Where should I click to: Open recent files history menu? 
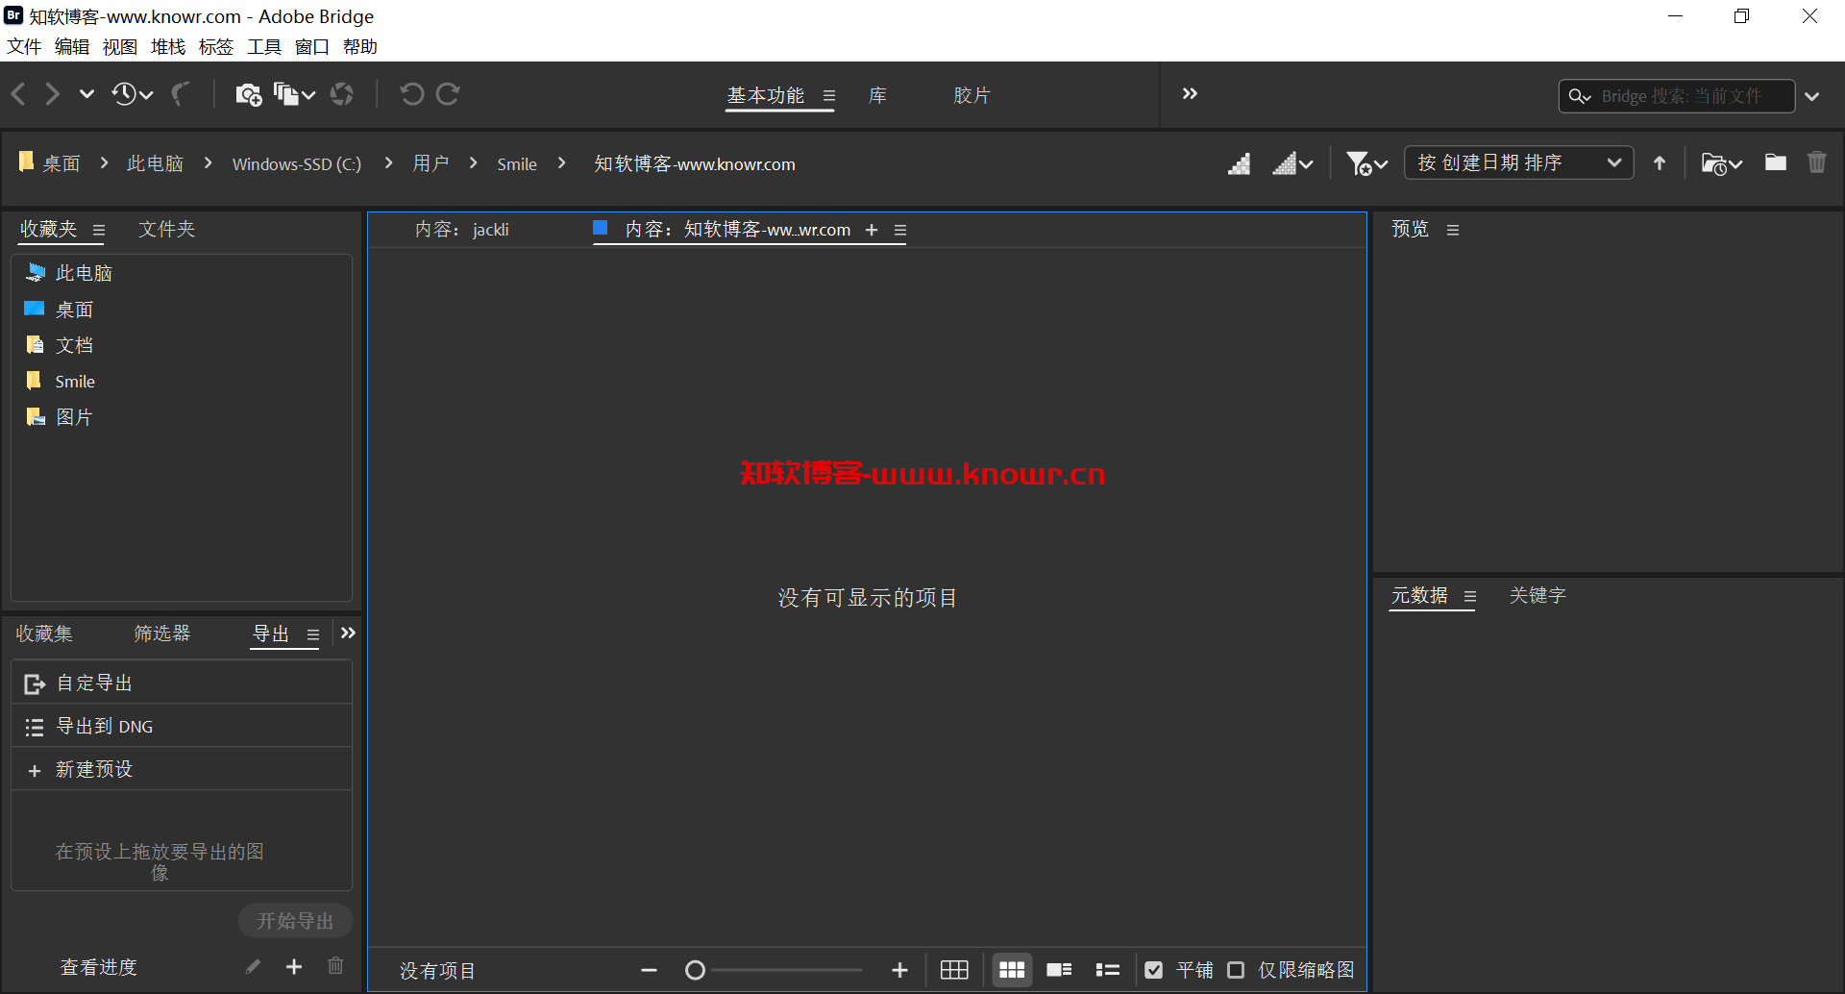pos(133,93)
